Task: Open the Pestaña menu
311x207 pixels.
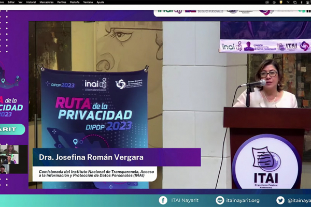Action: pyautogui.click(x=75, y=2)
